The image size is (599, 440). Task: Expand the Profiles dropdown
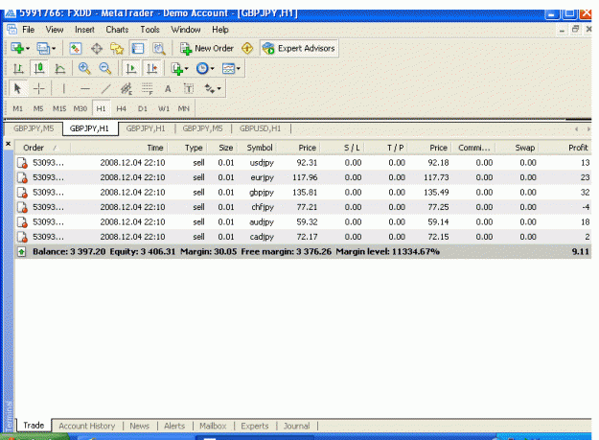(x=54, y=49)
